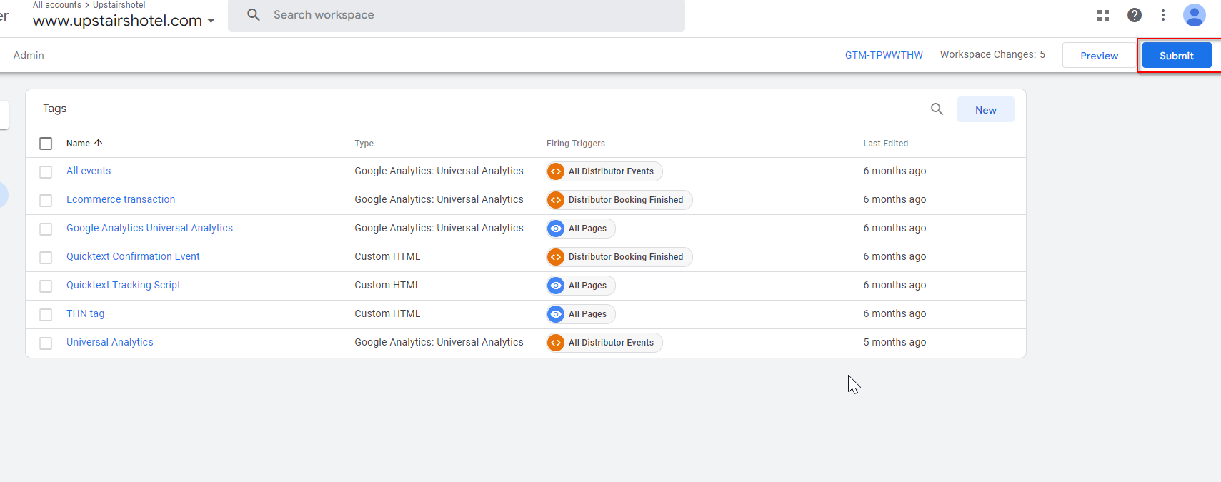The height and width of the screenshot is (482, 1221).
Task: Click the help question mark icon
Action: [x=1135, y=15]
